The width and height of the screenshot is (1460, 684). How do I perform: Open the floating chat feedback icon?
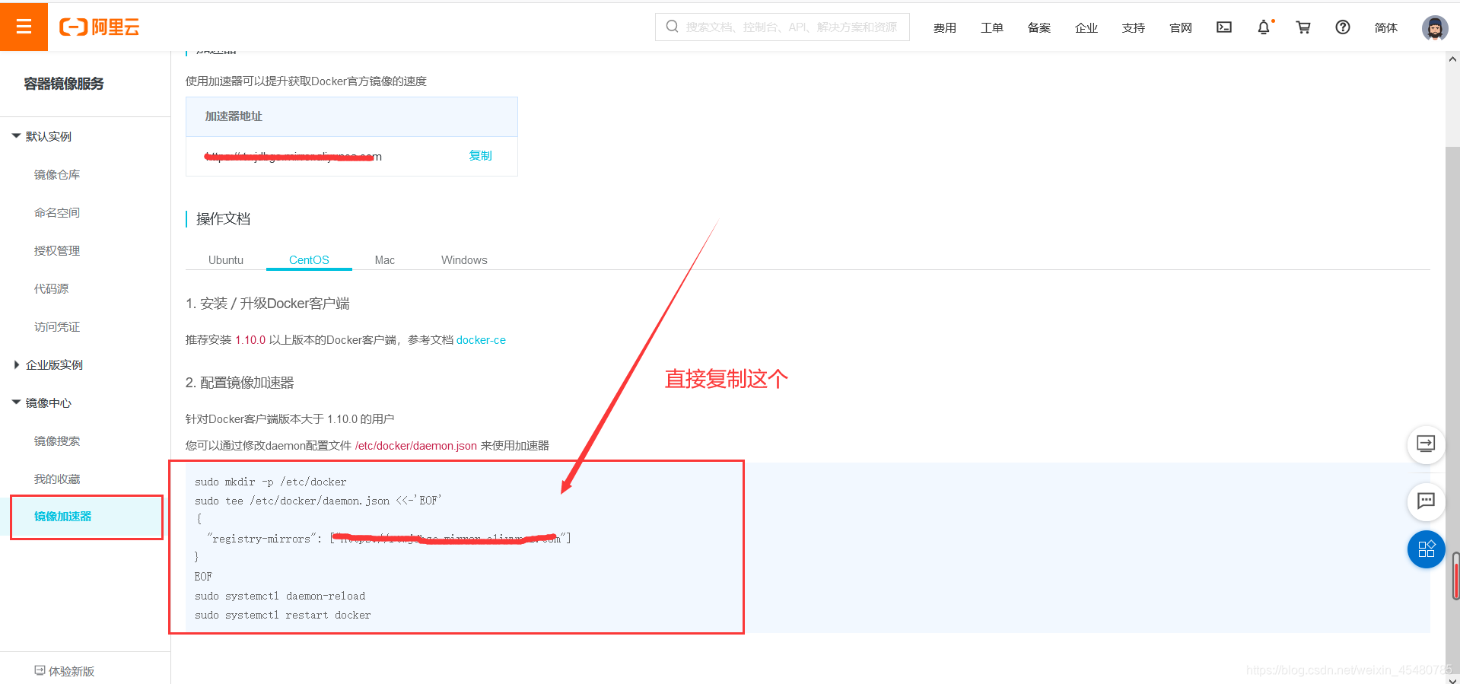(x=1426, y=501)
